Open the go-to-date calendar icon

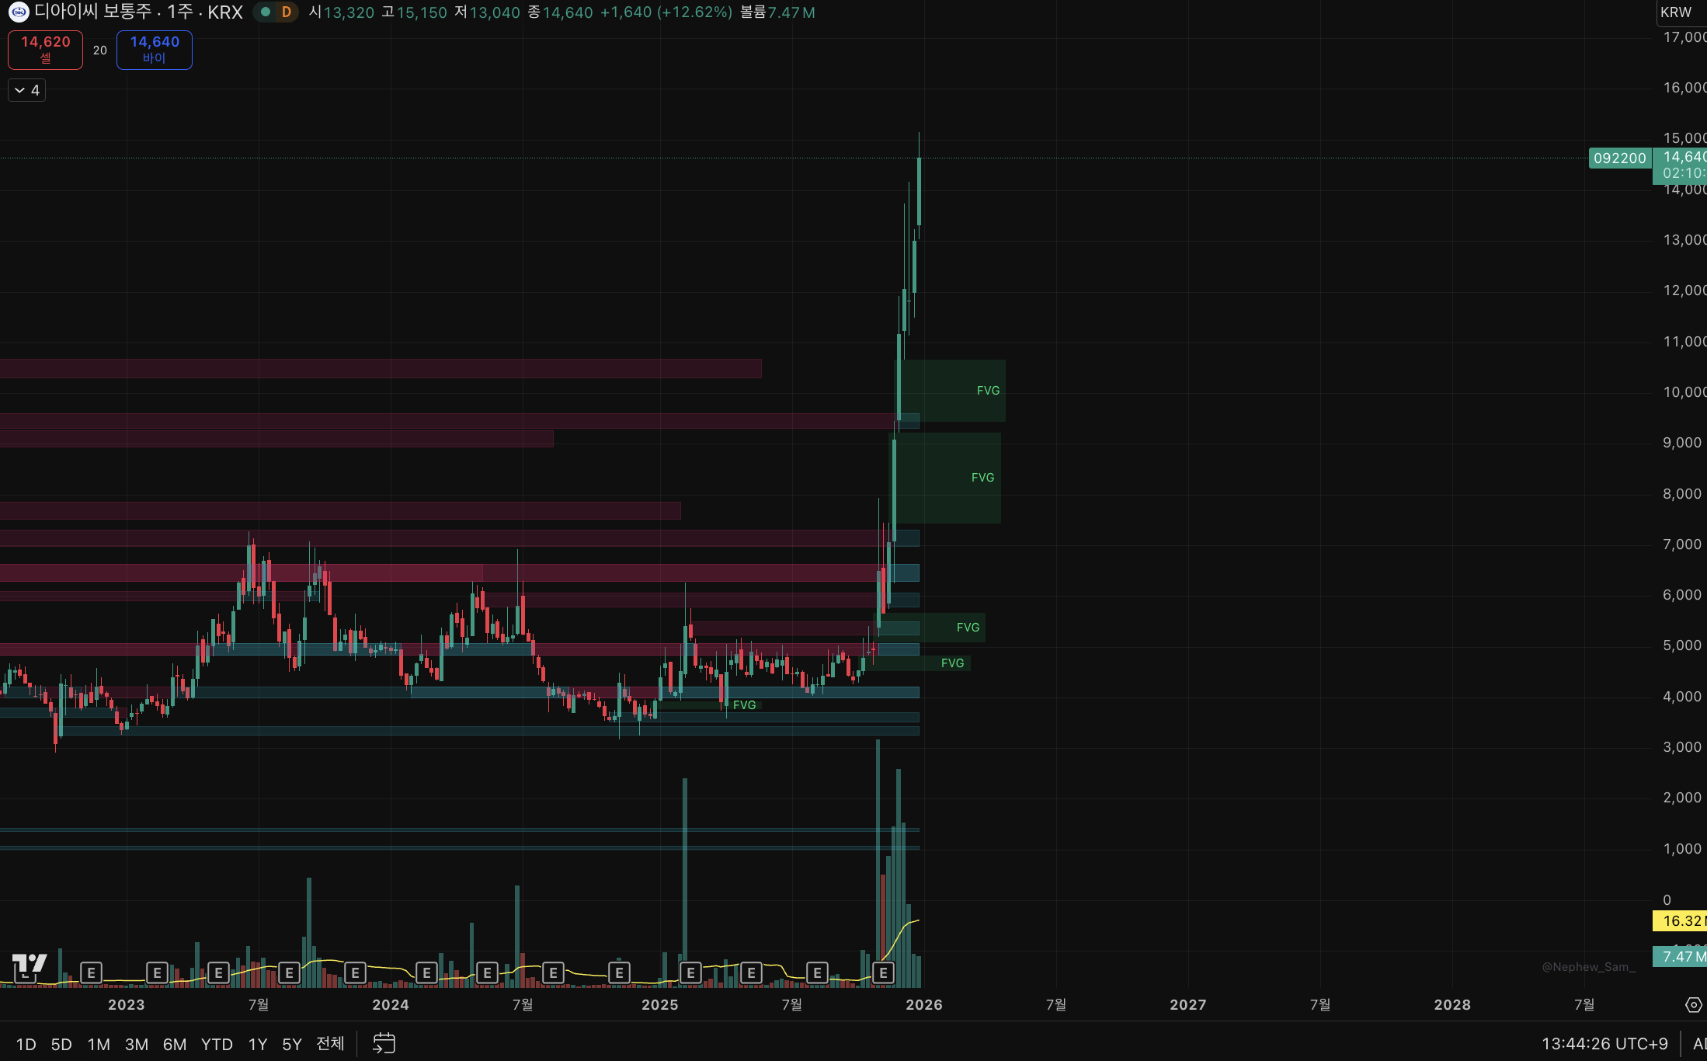pos(384,1043)
